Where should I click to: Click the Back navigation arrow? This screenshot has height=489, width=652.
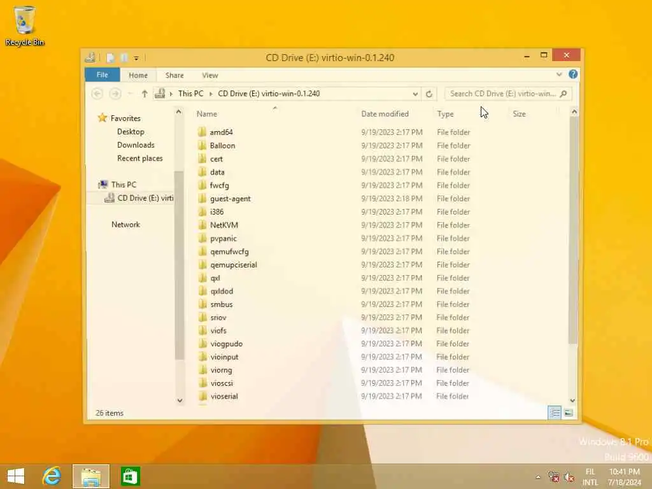97,94
